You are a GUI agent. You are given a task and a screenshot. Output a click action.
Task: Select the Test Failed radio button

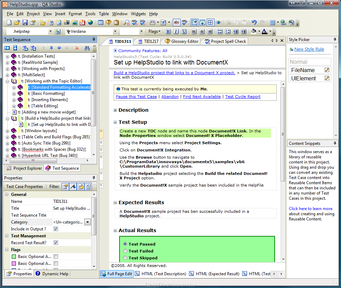click(x=125, y=251)
